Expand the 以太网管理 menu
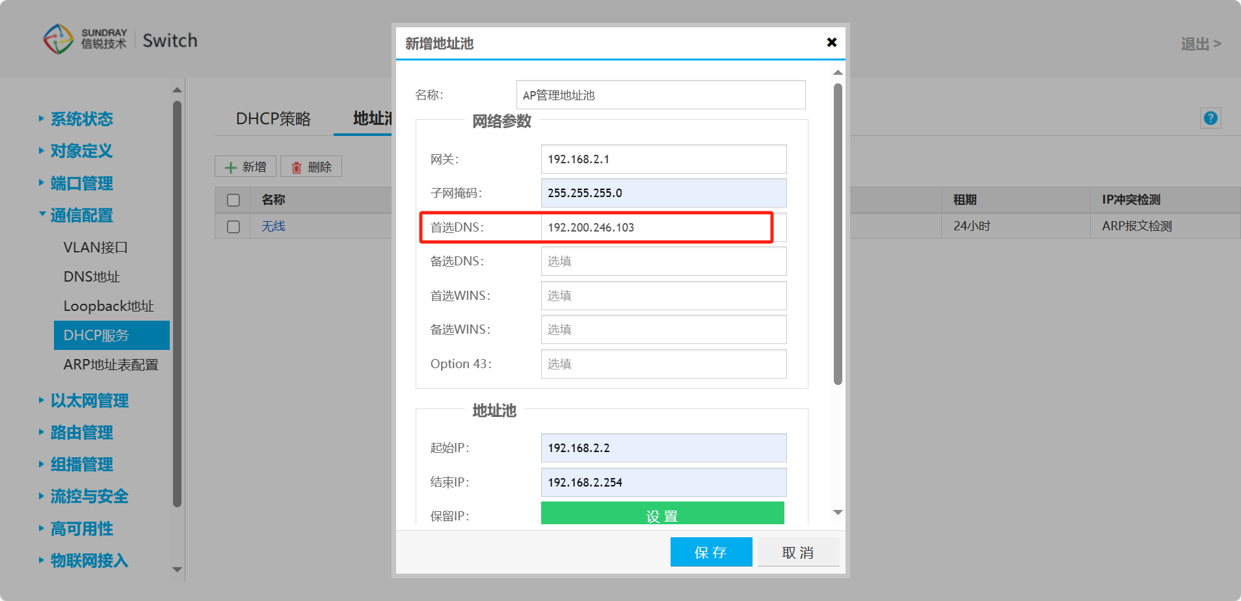1241x601 pixels. click(x=89, y=401)
